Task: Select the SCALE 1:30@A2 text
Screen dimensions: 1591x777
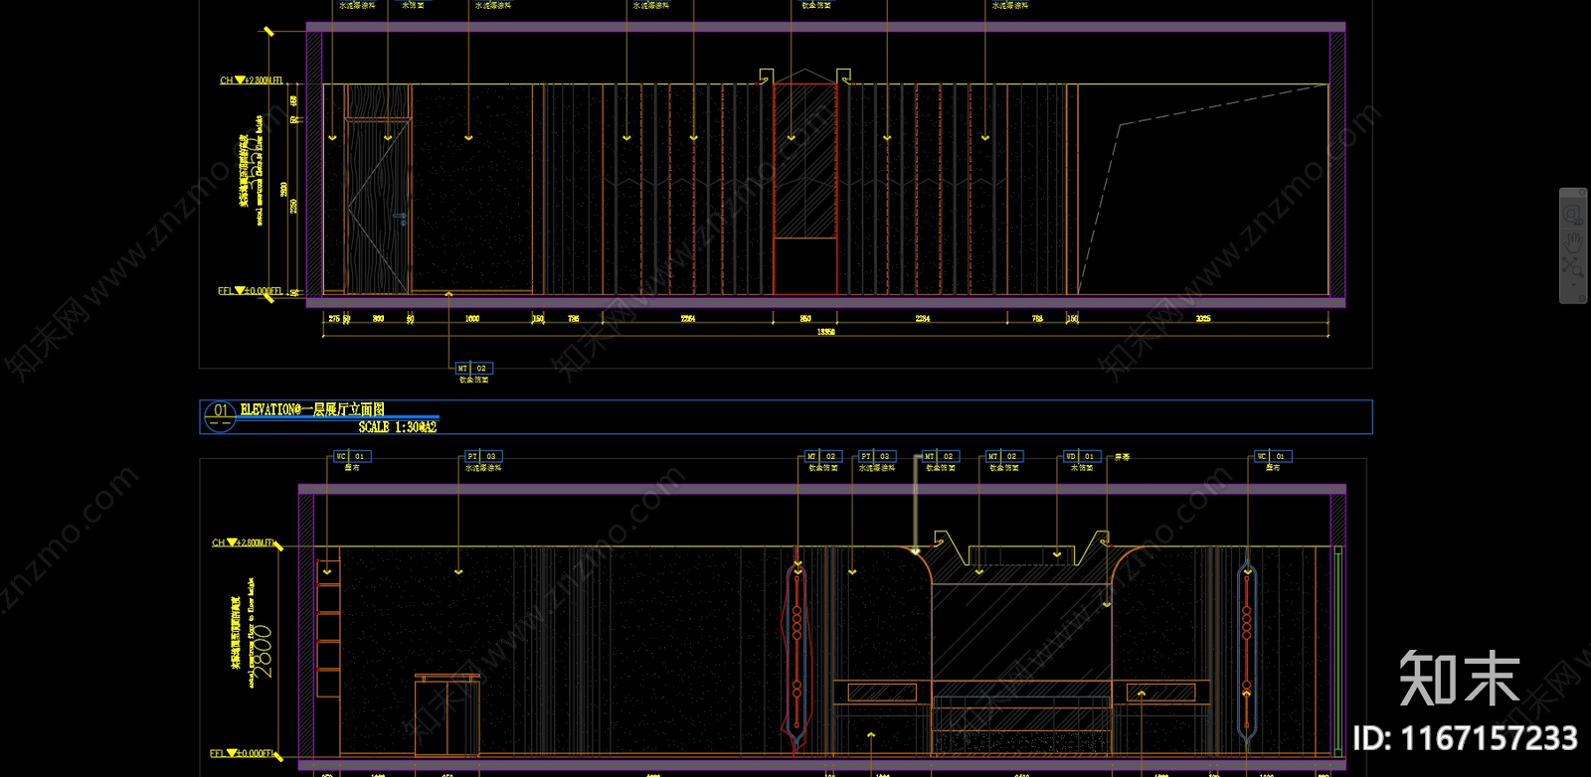Action: [398, 427]
